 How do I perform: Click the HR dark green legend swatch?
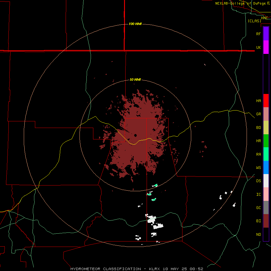click(266, 141)
